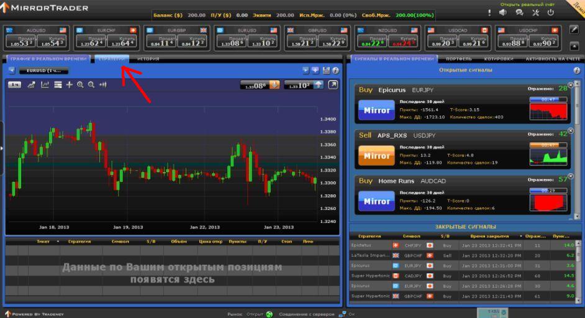
Task: Select the trend line drawing tool
Action: tap(31, 85)
